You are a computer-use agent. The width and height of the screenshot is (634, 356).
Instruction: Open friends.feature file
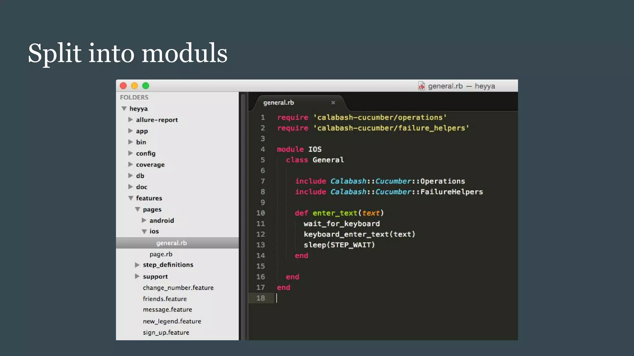tap(165, 299)
